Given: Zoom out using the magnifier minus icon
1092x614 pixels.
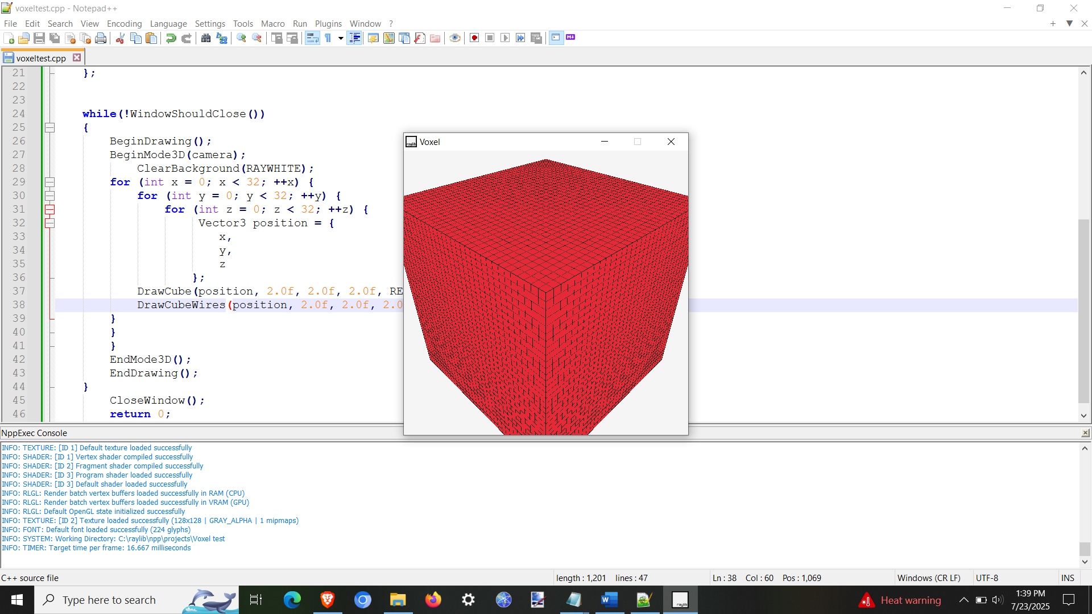Looking at the screenshot, I should point(257,38).
